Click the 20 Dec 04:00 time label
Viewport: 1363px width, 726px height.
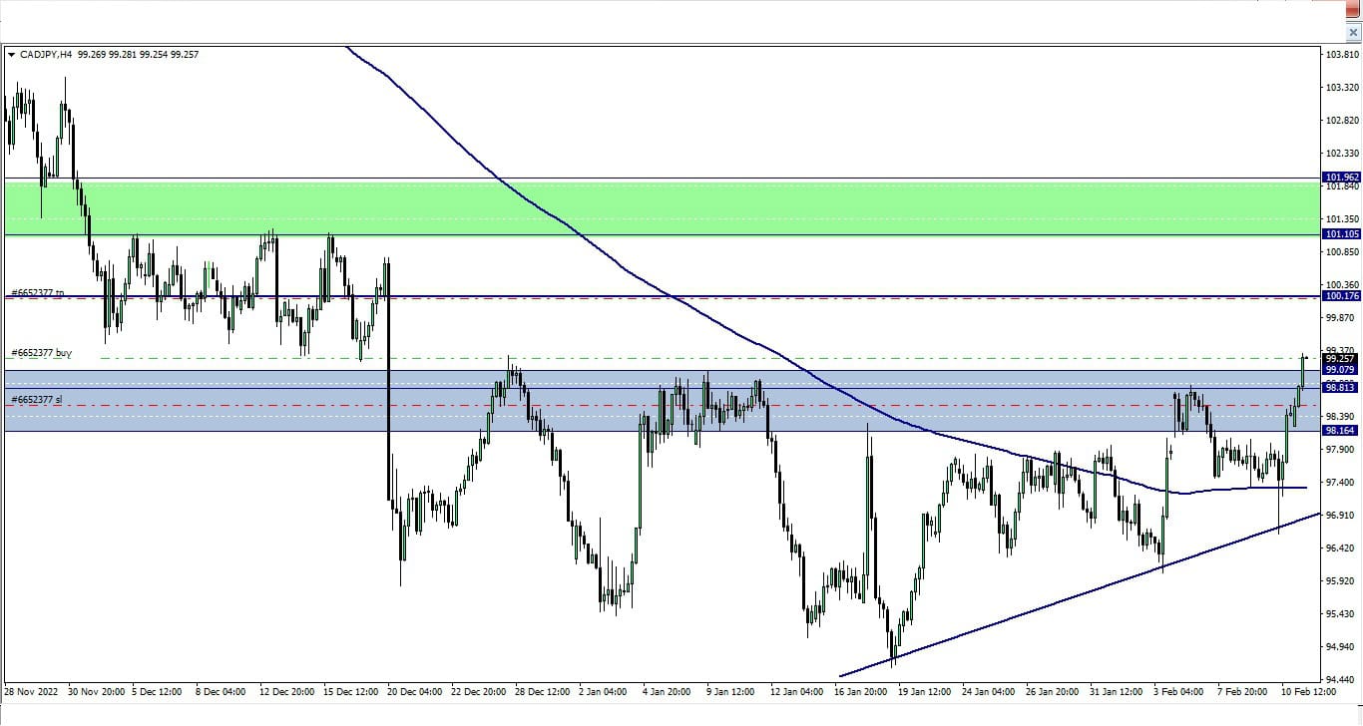pyautogui.click(x=417, y=691)
